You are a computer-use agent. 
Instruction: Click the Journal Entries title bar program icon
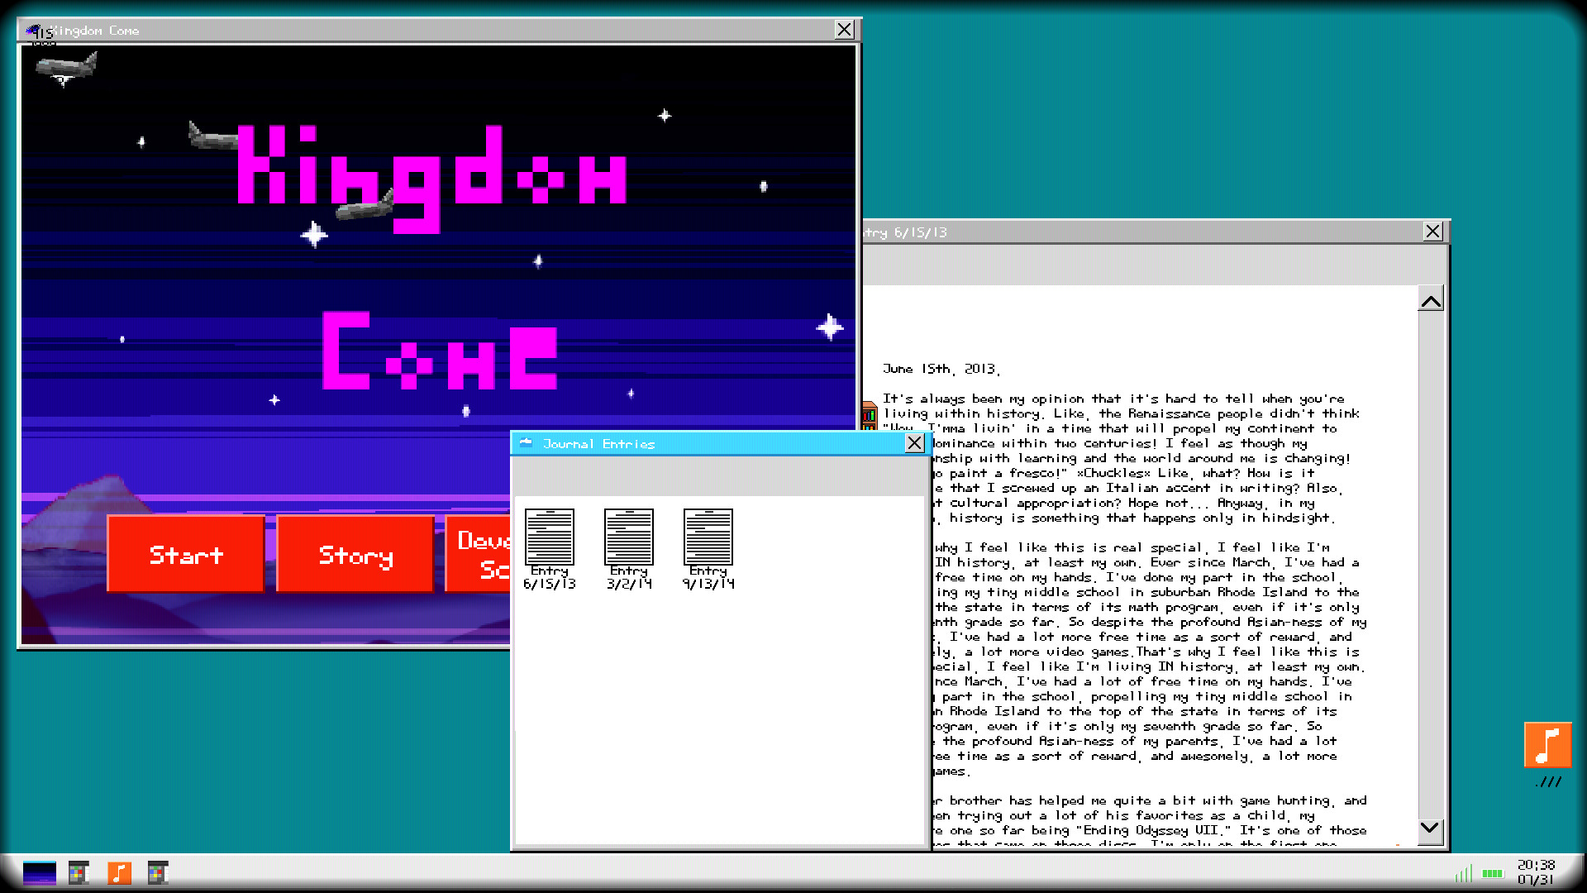[526, 444]
